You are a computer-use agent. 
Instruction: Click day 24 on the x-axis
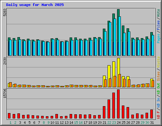(119, 123)
